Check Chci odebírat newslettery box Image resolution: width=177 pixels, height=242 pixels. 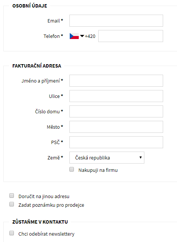point(12,233)
